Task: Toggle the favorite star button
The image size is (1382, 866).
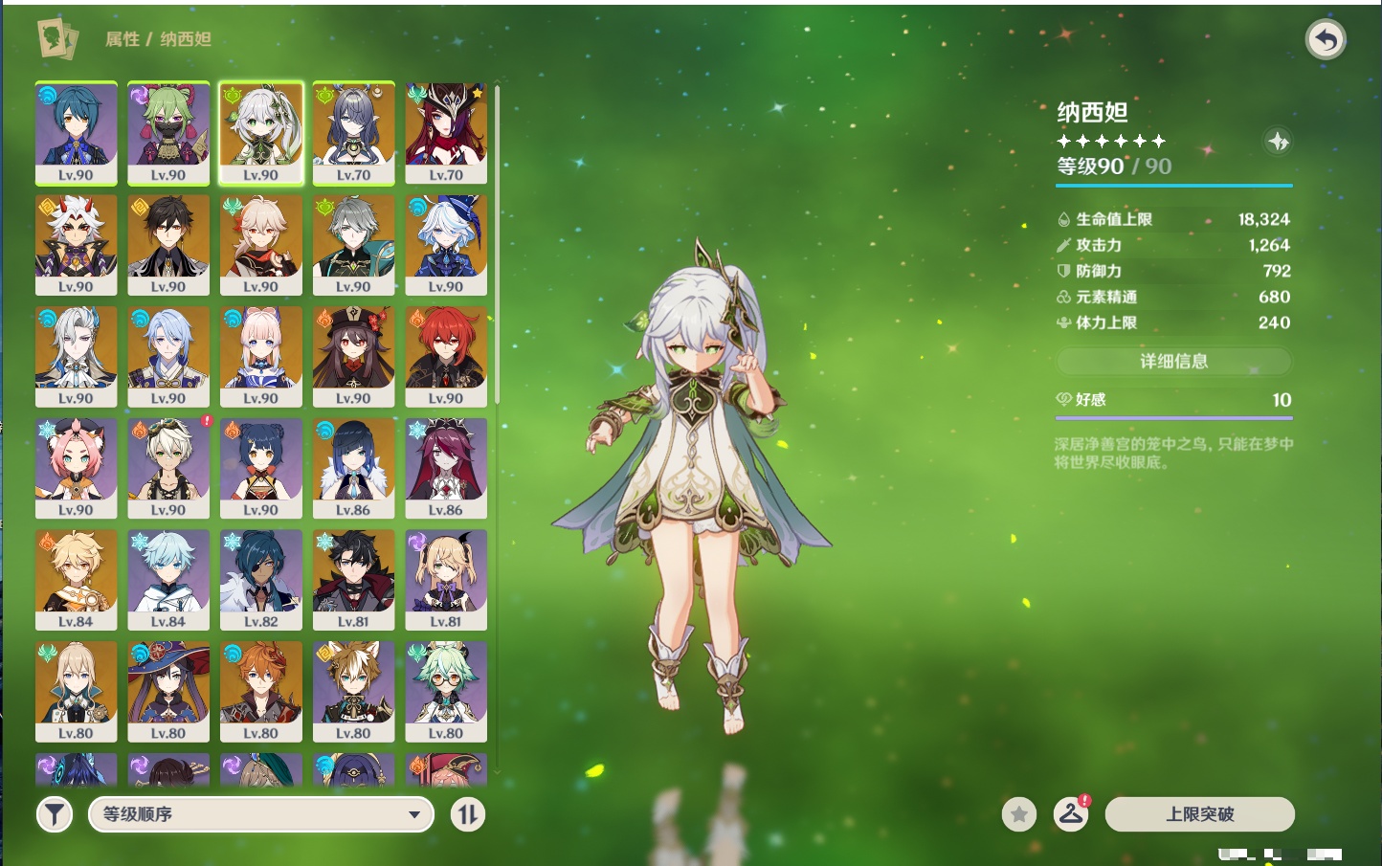Action: 1019,814
